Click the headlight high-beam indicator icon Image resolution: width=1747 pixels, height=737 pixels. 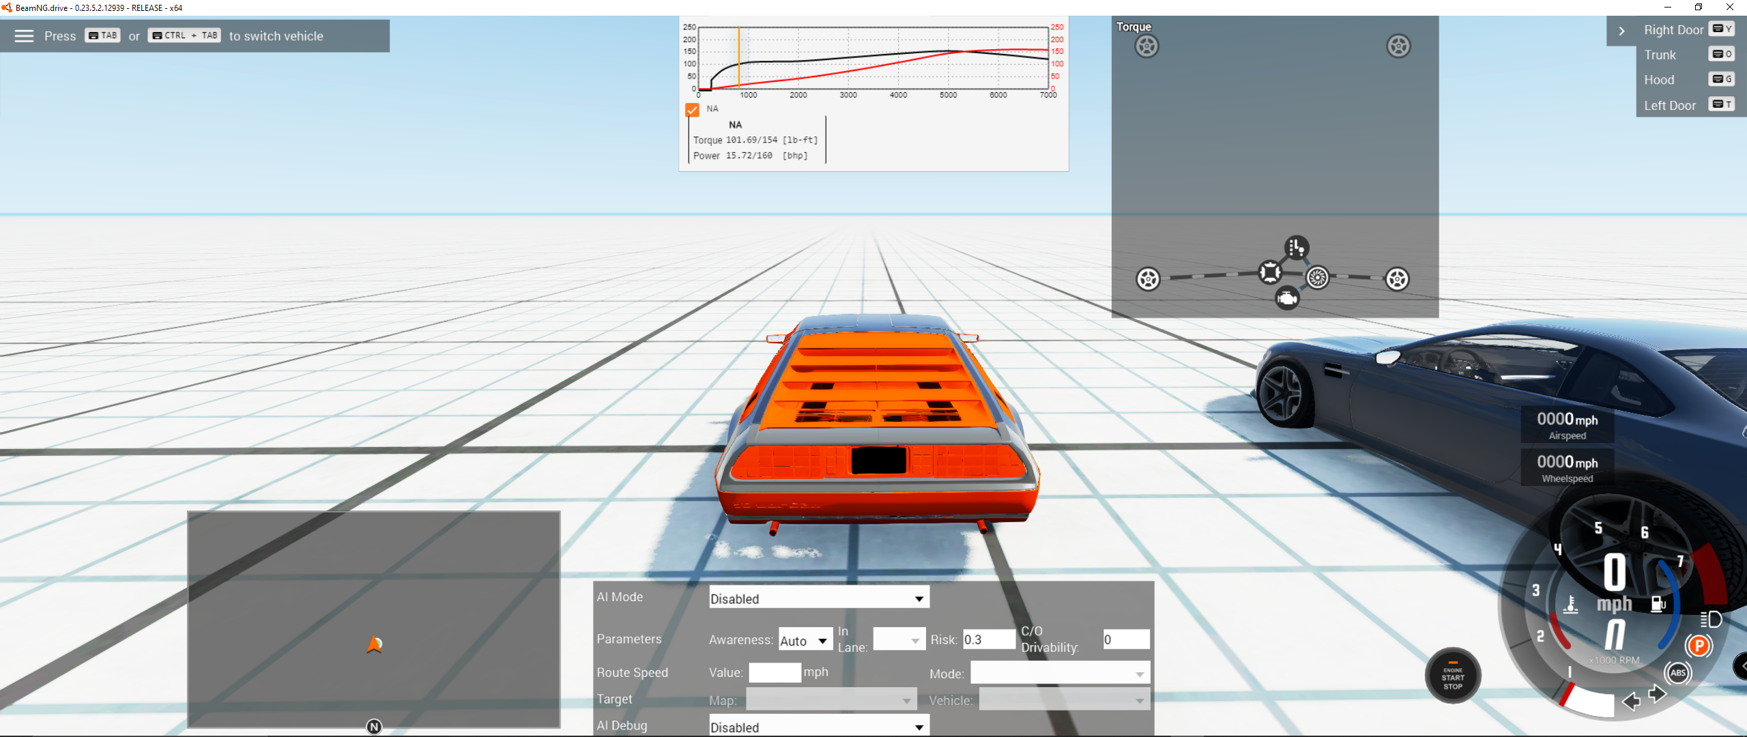click(1711, 619)
